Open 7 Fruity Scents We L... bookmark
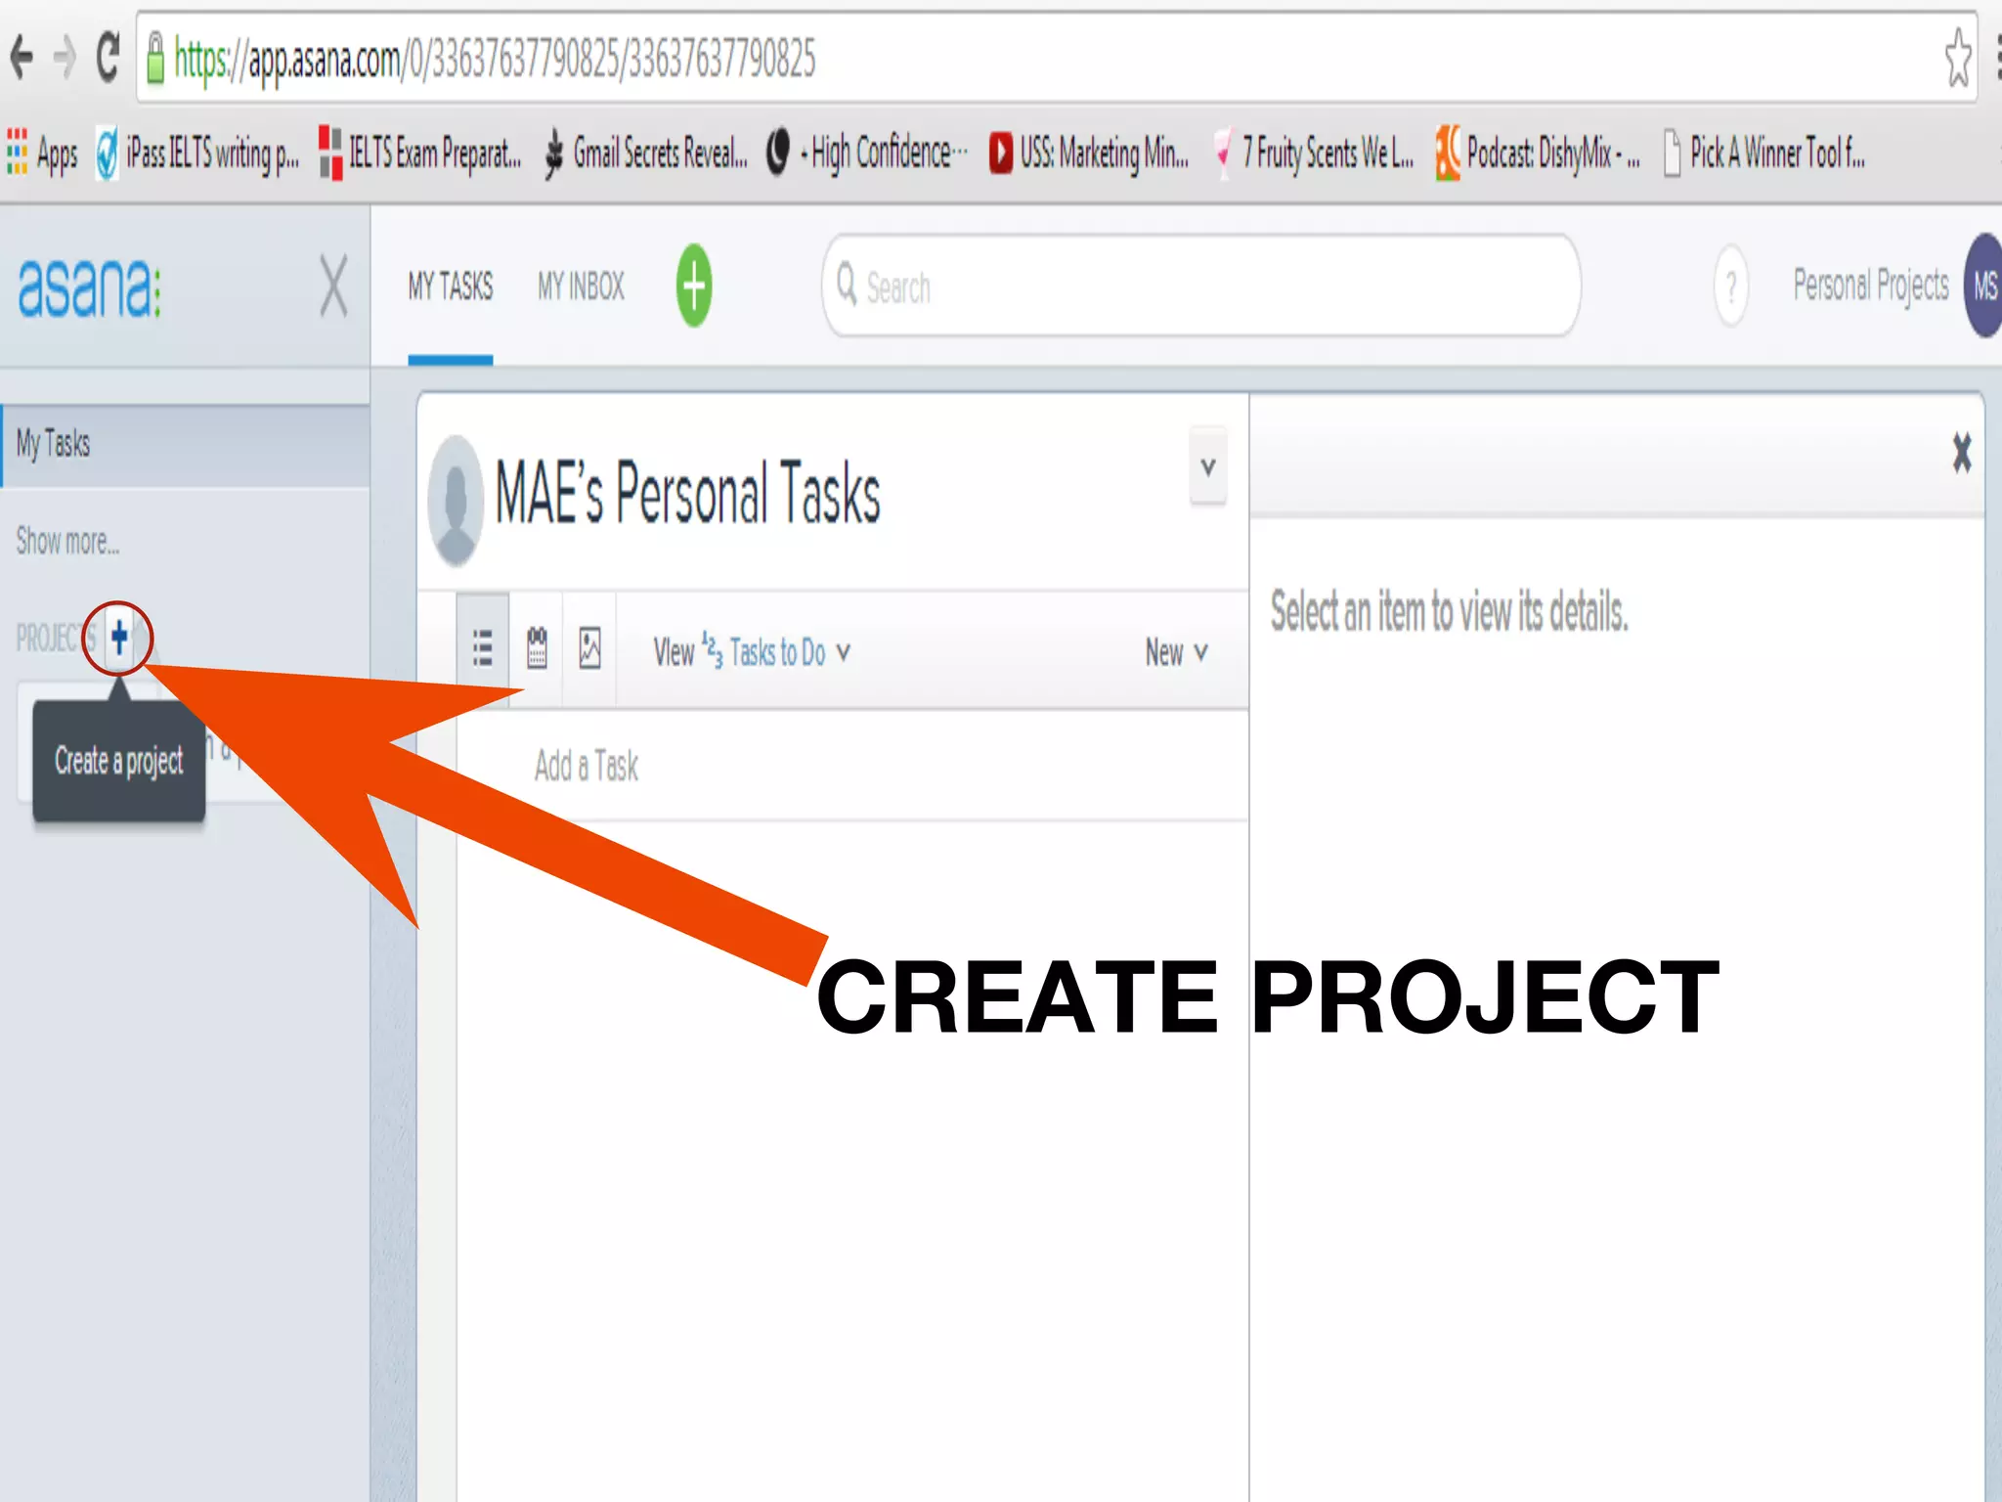The height and width of the screenshot is (1502, 2002). pos(1313,154)
